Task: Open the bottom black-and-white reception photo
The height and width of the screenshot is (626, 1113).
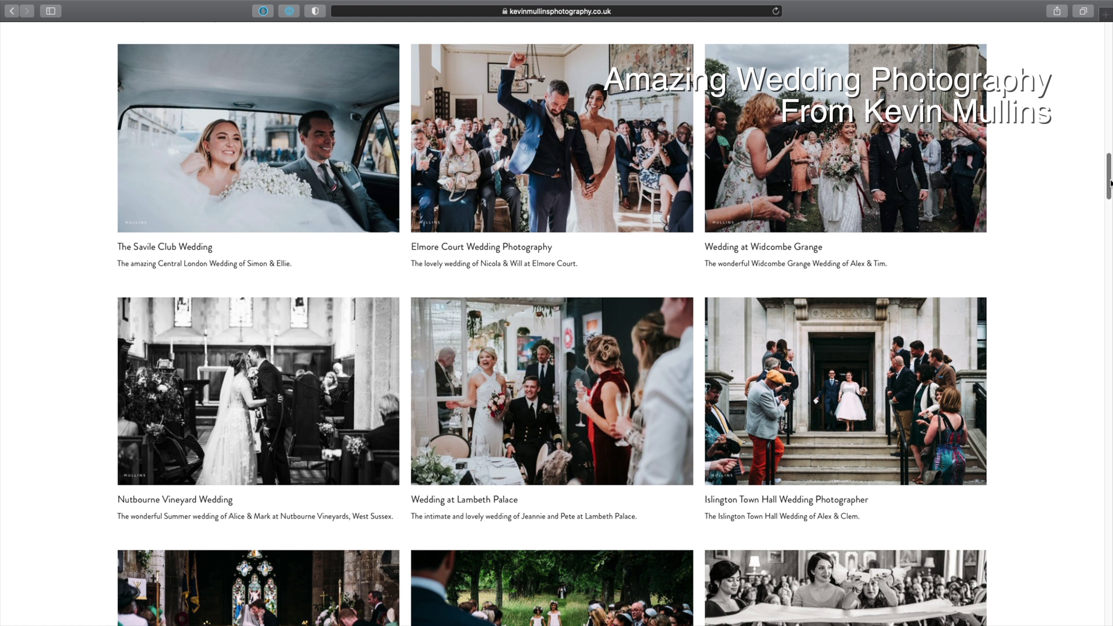Action: [845, 588]
